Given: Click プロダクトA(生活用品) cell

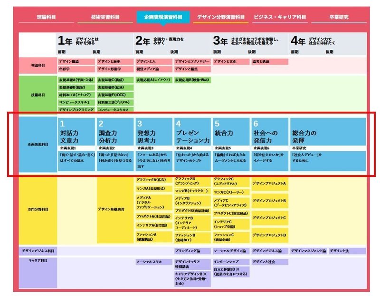Looking at the screenshot, I should (x=154, y=217).
